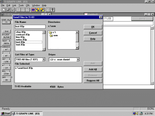This screenshot has height=116, width=155.
Task: Open the List Files of Type dropdown
Action: pyautogui.click(x=44, y=59)
